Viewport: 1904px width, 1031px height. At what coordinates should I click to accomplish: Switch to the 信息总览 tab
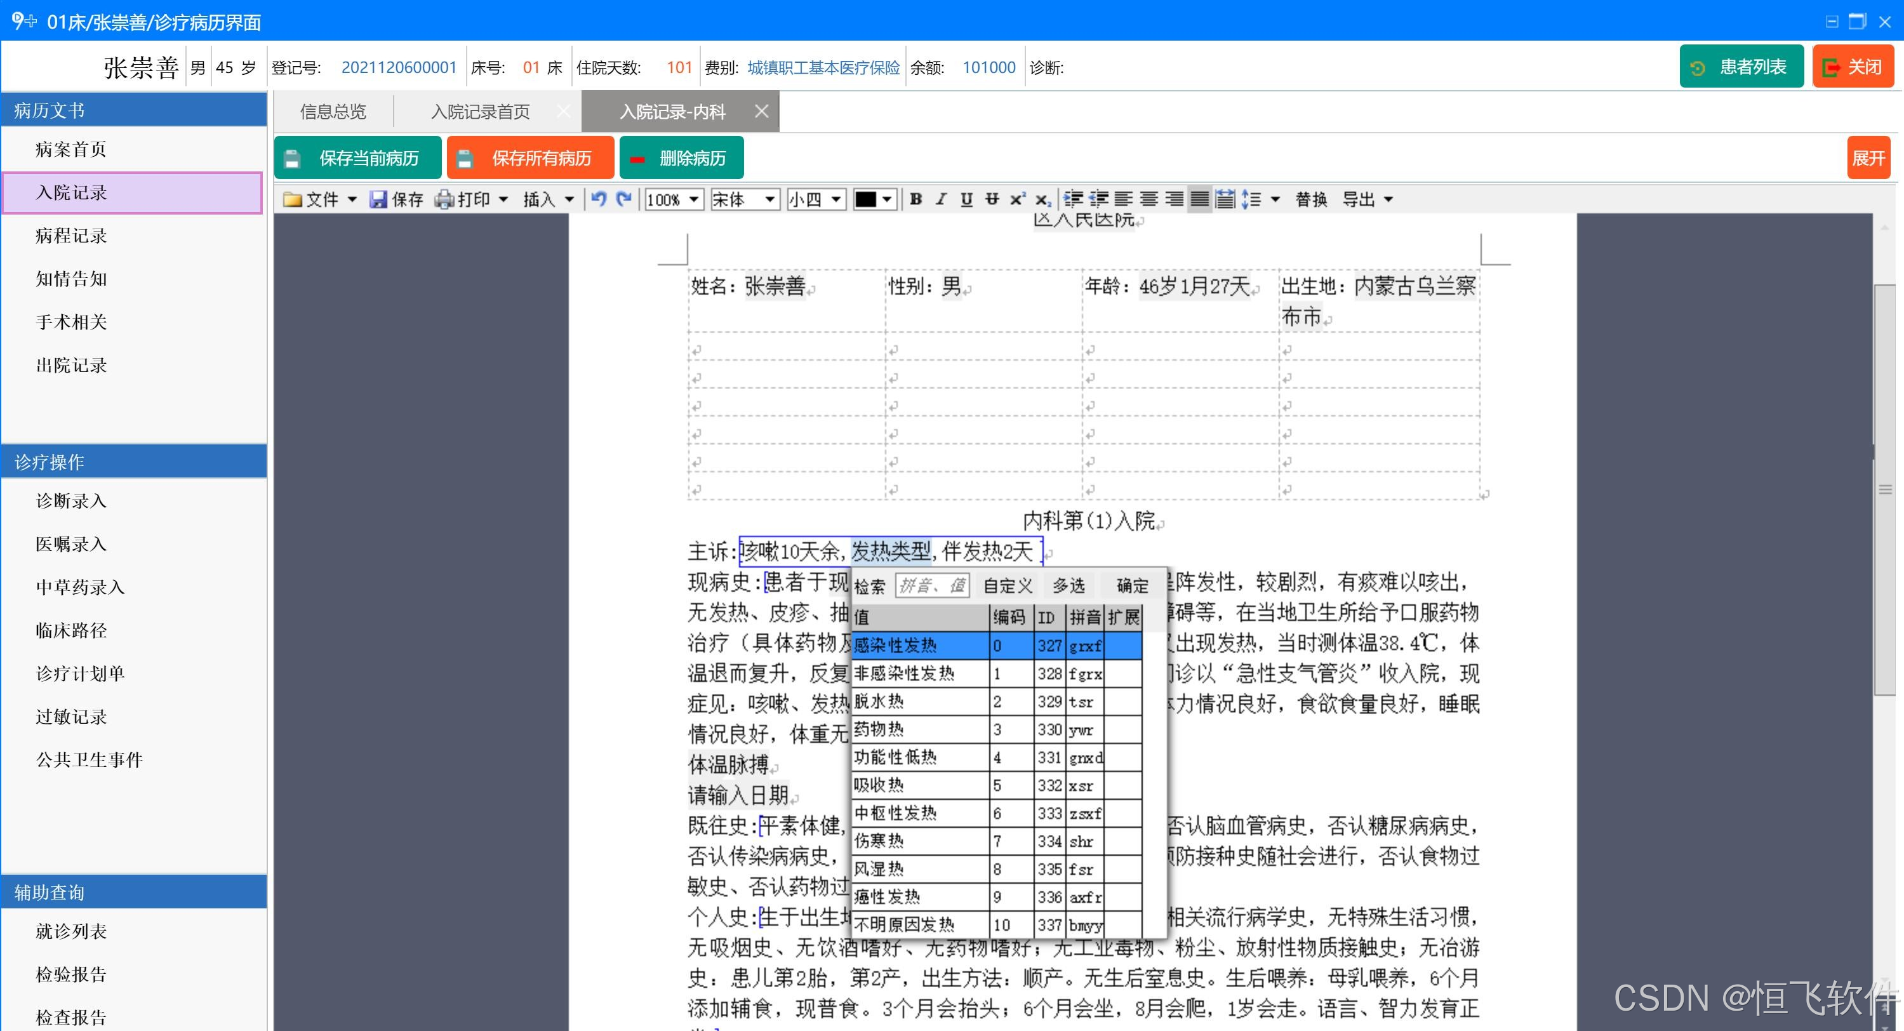coord(333,112)
